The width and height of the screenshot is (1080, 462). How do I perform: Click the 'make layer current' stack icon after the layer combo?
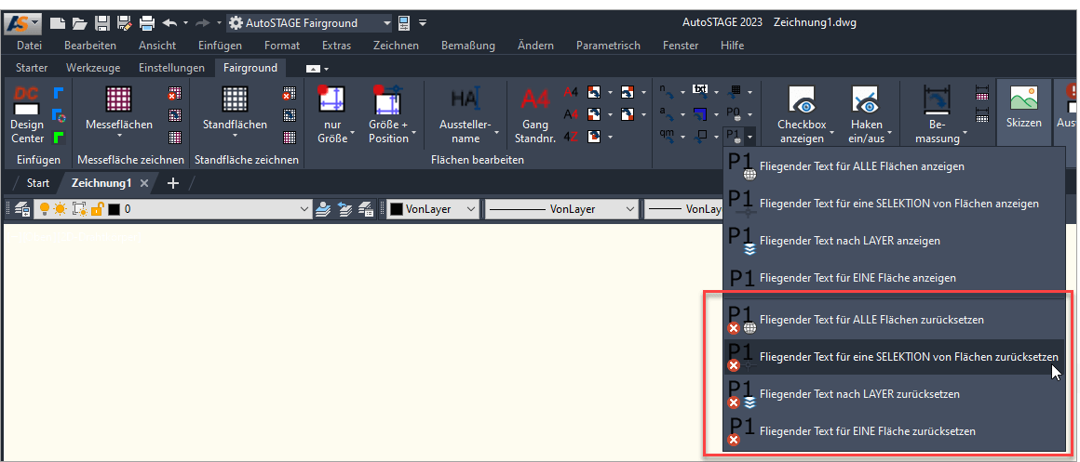pyautogui.click(x=323, y=209)
